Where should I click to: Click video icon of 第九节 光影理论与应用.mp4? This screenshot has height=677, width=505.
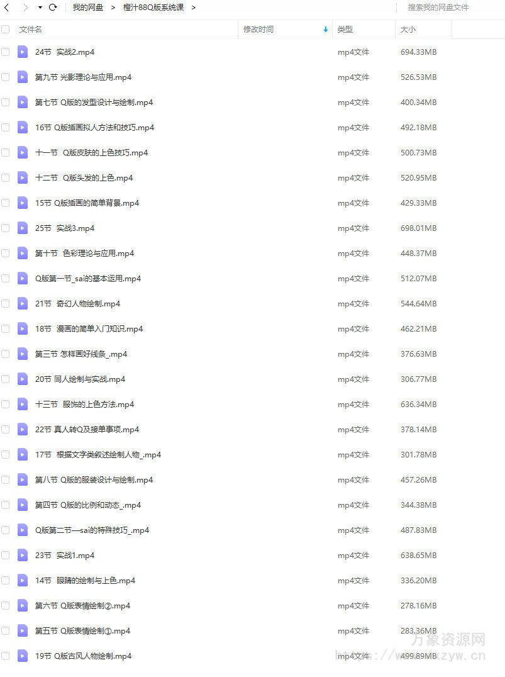coord(23,77)
